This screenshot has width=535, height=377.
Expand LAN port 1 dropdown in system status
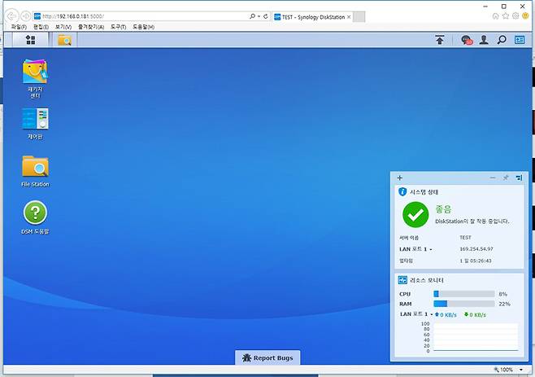point(431,249)
